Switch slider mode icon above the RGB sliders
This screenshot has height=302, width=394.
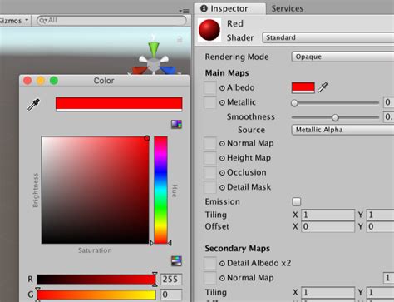[x=176, y=261]
